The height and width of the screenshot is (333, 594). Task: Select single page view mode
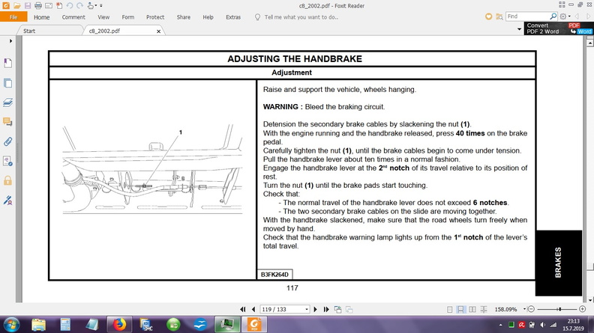(x=449, y=309)
